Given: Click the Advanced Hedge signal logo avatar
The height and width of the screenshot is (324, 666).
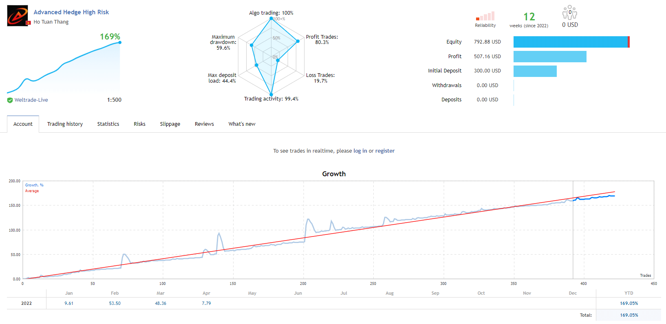Looking at the screenshot, I should [18, 15].
